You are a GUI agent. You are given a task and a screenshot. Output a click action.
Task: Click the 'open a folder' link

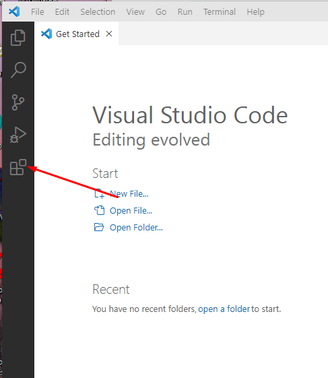tap(224, 309)
